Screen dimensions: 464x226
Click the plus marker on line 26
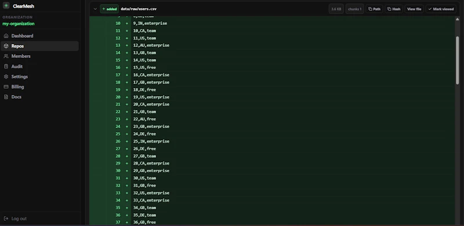click(x=127, y=141)
